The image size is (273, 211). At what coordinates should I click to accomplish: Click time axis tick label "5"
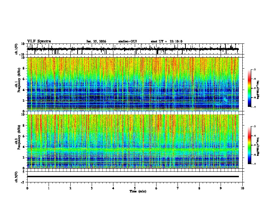135,188
